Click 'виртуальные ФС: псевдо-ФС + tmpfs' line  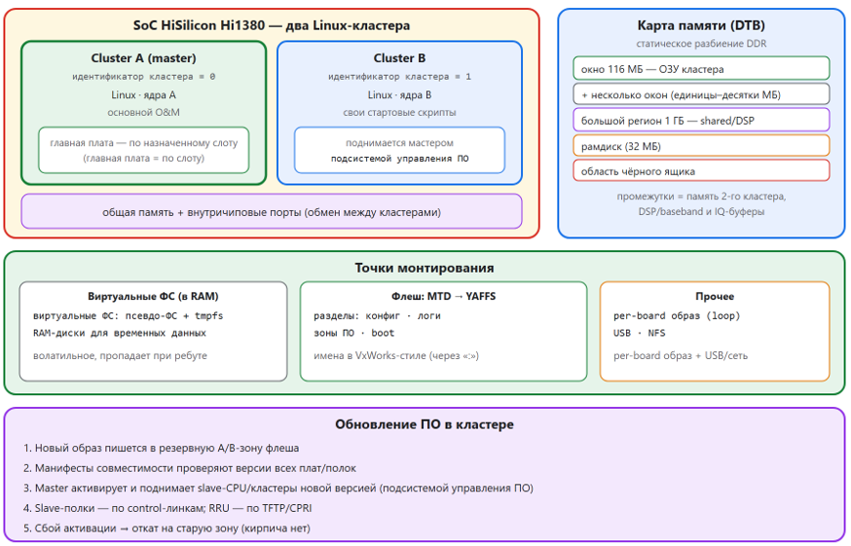tap(129, 316)
